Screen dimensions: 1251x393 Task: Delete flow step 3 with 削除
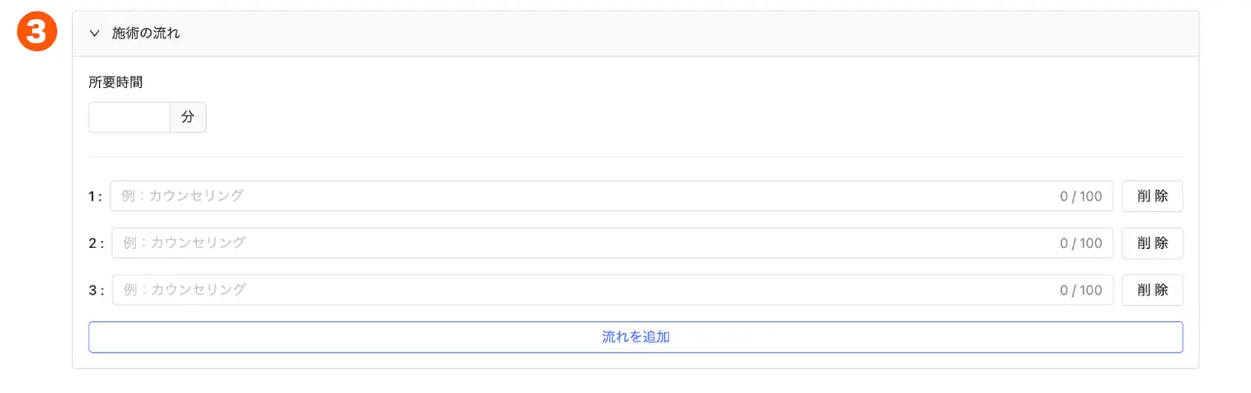1152,289
